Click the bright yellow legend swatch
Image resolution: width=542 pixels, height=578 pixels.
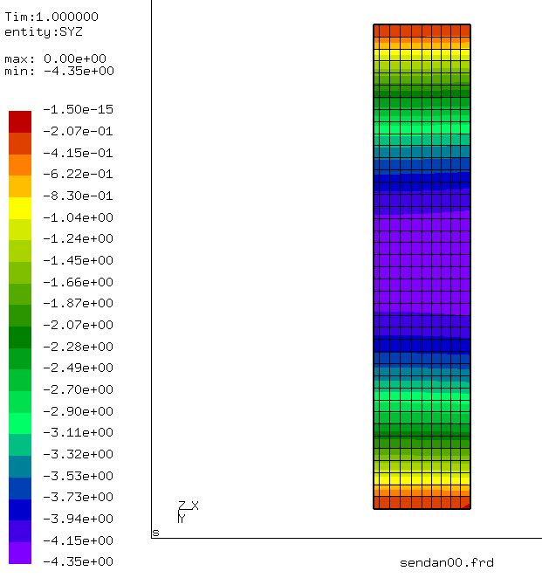click(x=20, y=209)
